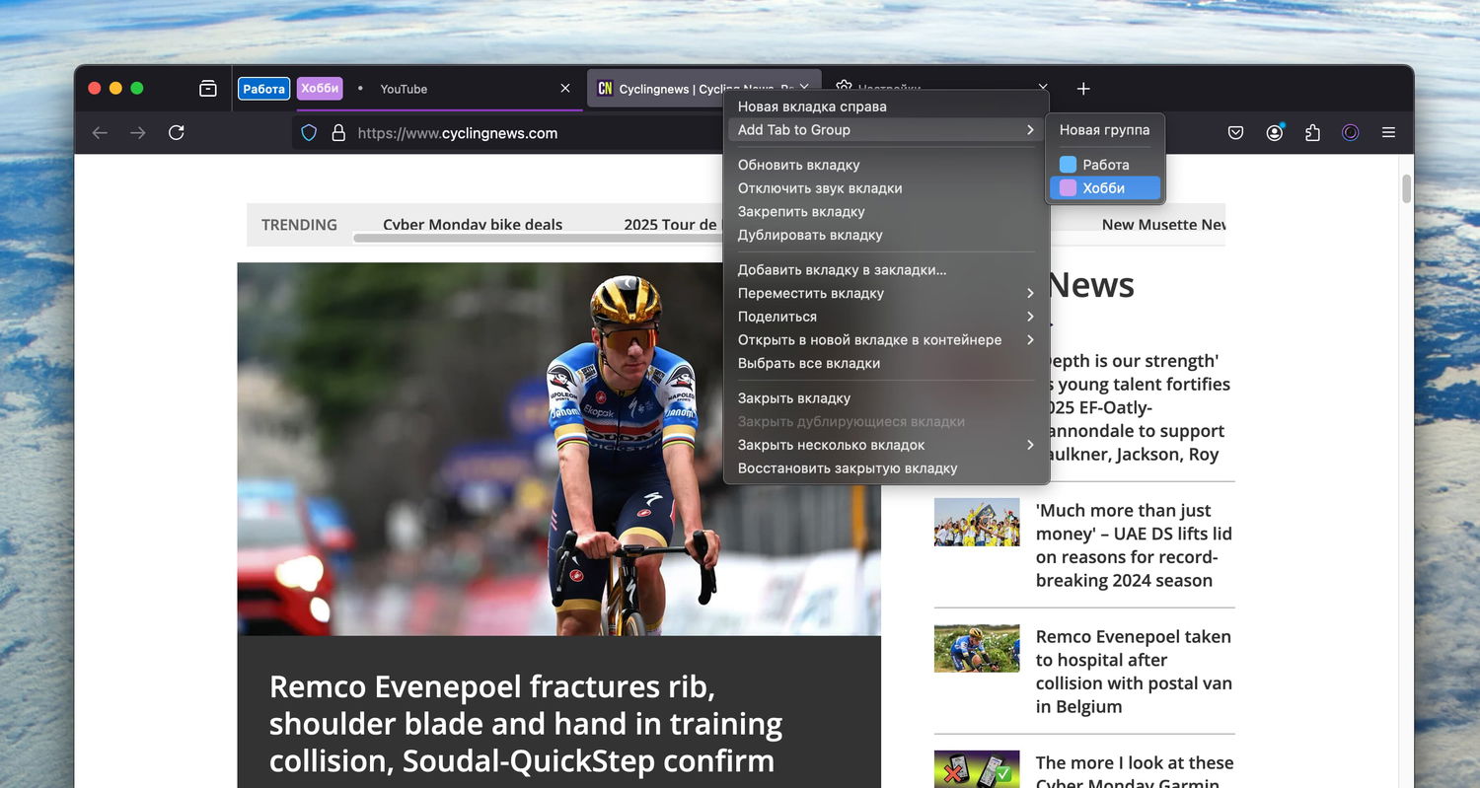The width and height of the screenshot is (1480, 788).
Task: Close the Настройки tab
Action: (1043, 88)
